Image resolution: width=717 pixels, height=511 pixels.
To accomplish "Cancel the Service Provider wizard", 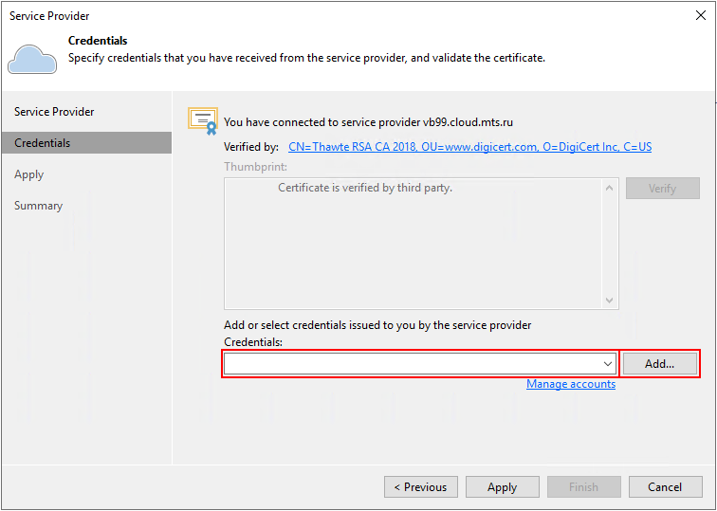I will [x=665, y=487].
